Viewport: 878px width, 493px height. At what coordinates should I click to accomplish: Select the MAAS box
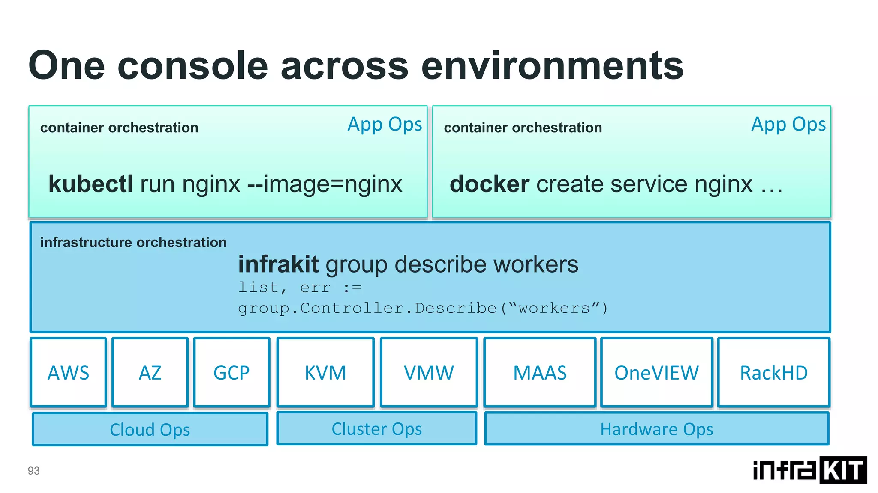[x=540, y=372]
